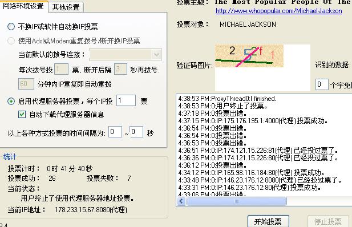Click the 断开后隔 seconds field
352x227 pixels.
pos(120,69)
